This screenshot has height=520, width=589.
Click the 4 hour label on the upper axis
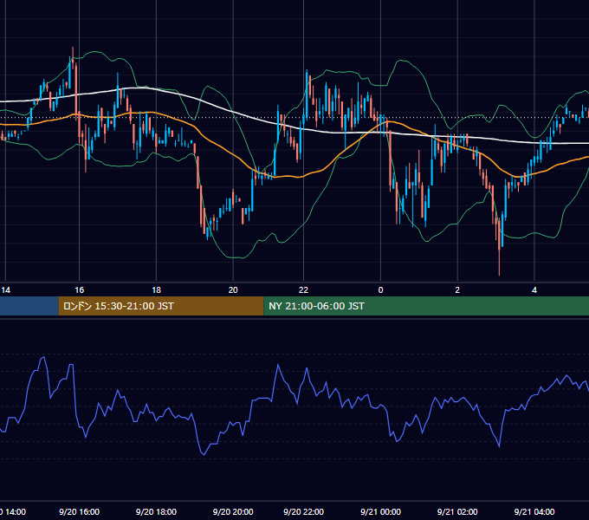pos(534,290)
